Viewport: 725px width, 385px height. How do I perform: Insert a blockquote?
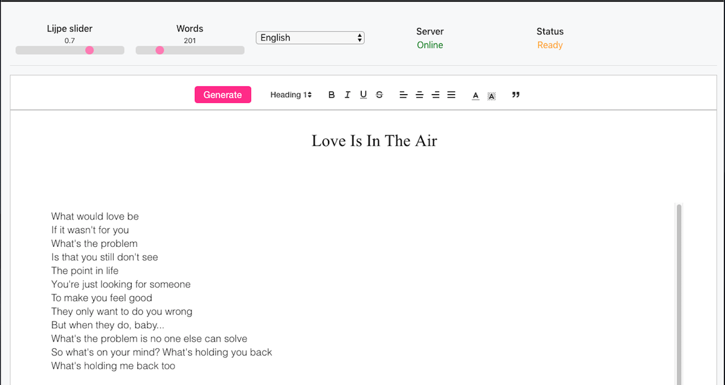[515, 95]
